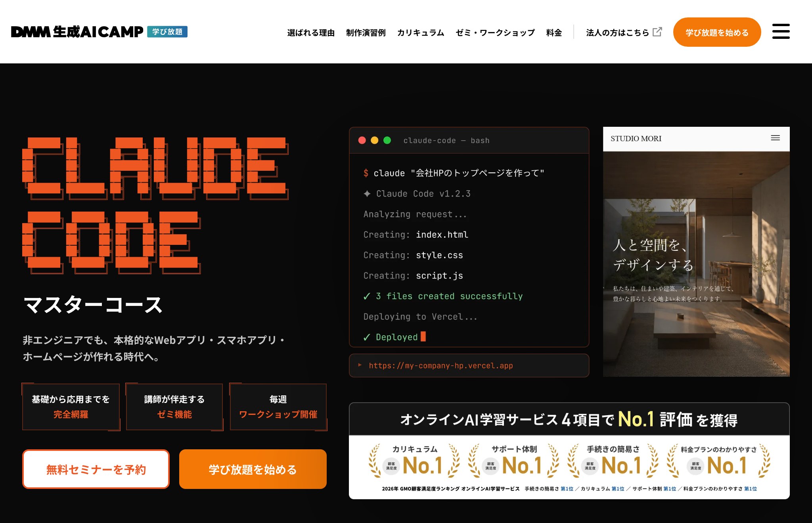Click the 毎週 ワークショップ開催 card
Image resolution: width=812 pixels, height=523 pixels.
[278, 407]
